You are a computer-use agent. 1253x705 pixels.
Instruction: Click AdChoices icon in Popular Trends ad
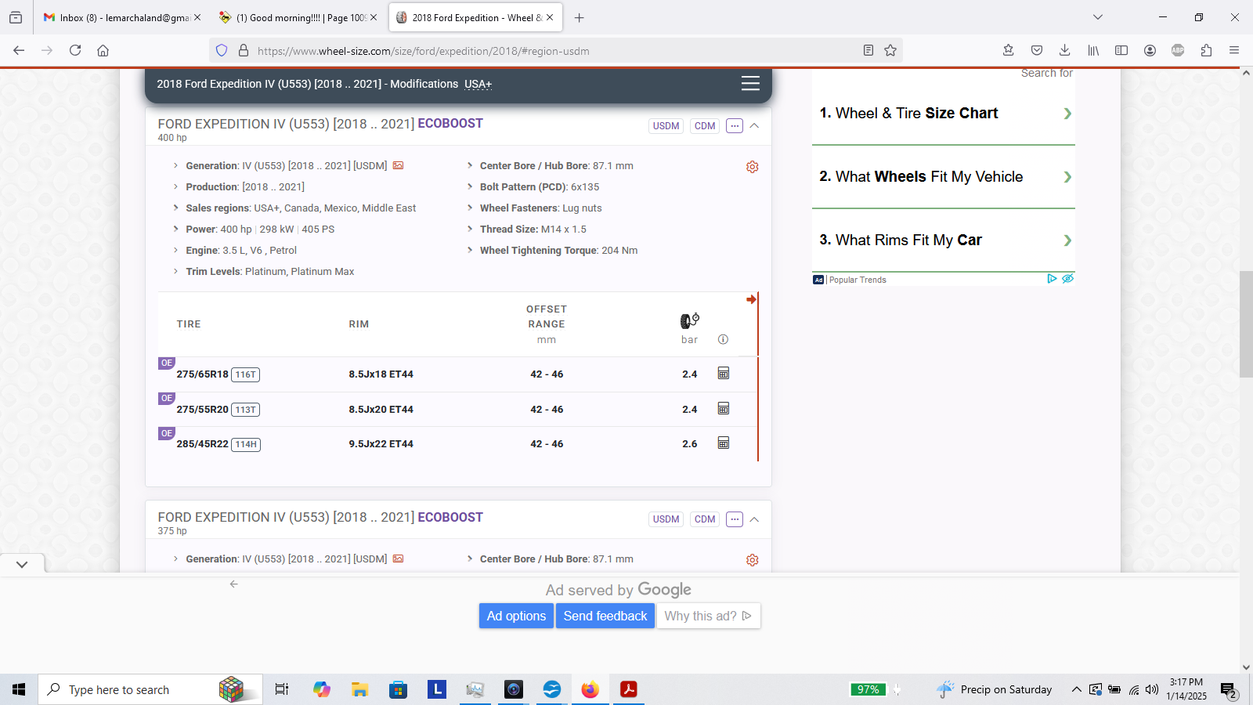tap(1052, 278)
